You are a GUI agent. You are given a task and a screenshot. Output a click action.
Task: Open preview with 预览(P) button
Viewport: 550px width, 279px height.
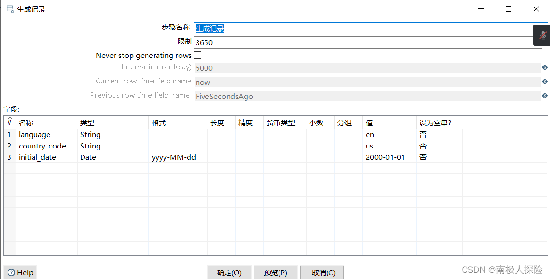(275, 273)
